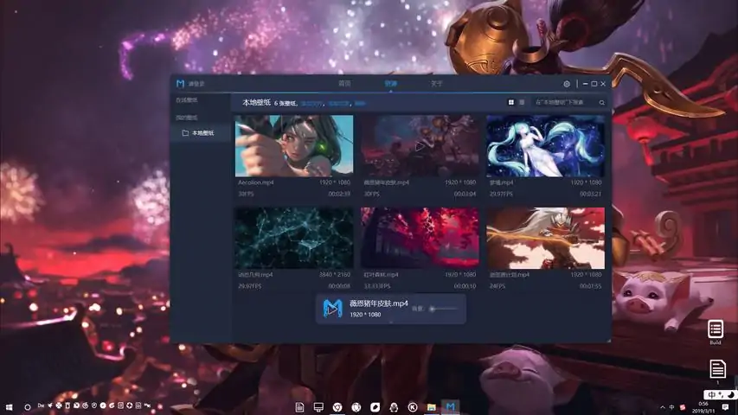Select 本地壁纸 folder in the sidebar
The width and height of the screenshot is (738, 415).
(201, 133)
